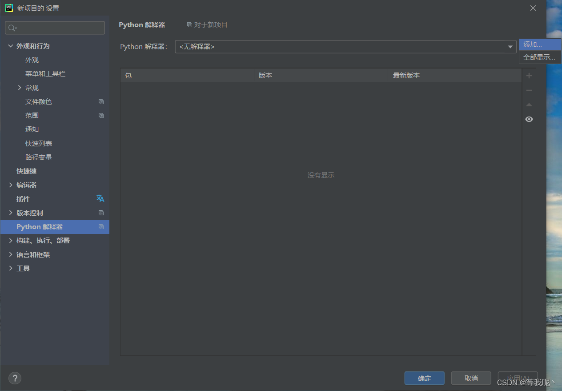Viewport: 562px width, 391px height.
Task: Click the remove package minus icon
Action: point(529,90)
